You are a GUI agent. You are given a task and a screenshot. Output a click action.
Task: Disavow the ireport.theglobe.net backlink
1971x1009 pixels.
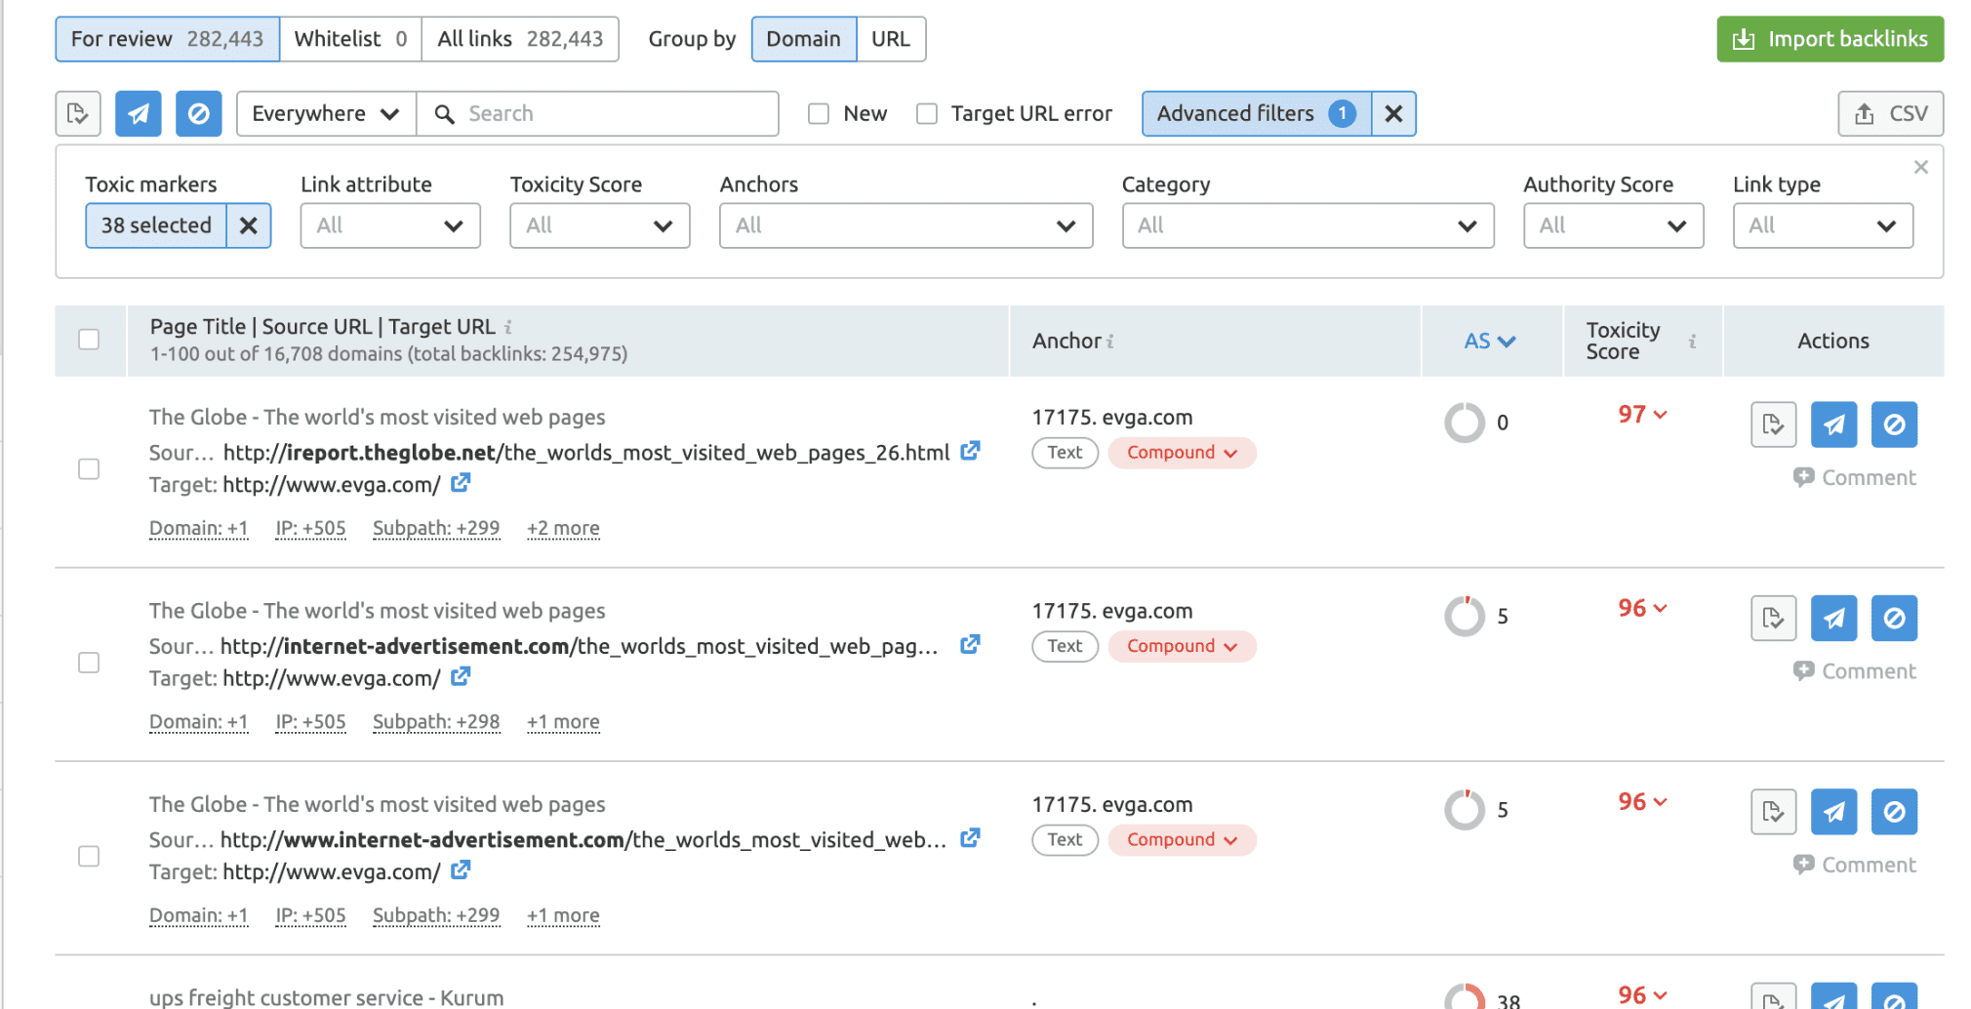[x=1894, y=424]
